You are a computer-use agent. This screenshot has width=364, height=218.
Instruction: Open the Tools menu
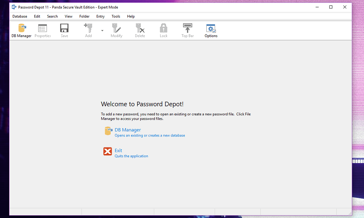(x=116, y=16)
